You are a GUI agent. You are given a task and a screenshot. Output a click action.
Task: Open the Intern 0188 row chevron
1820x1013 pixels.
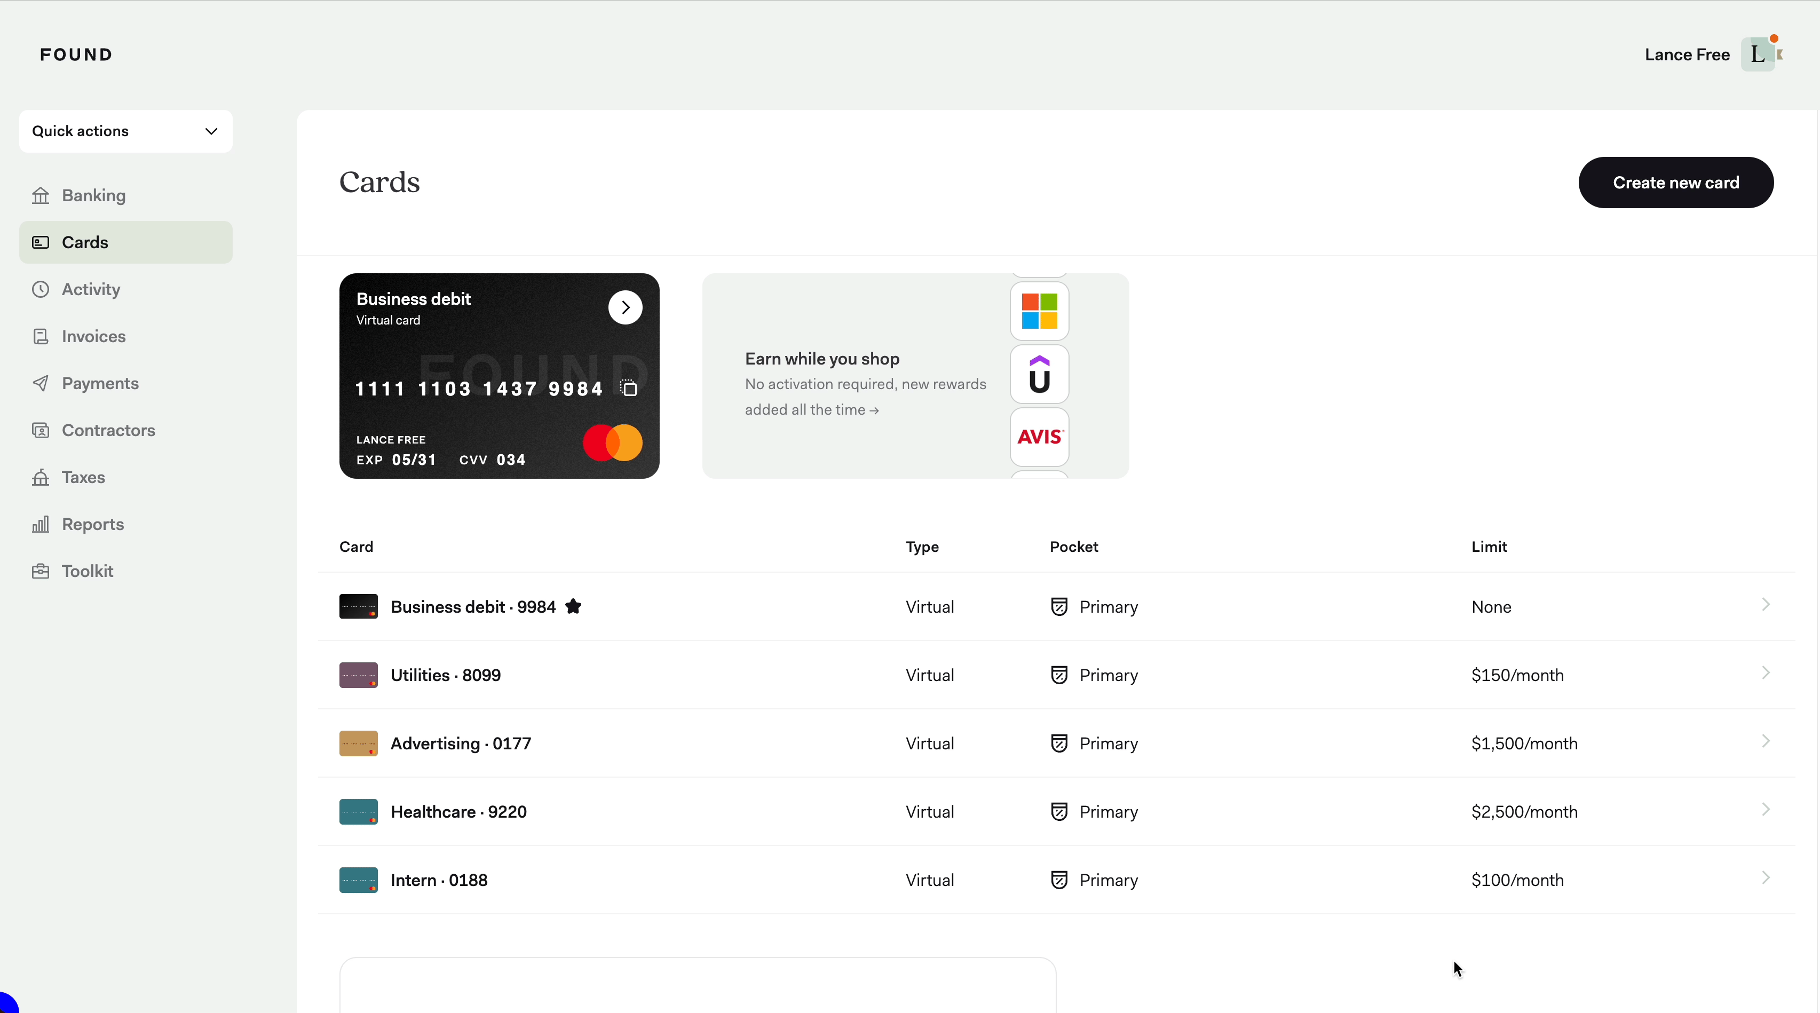coord(1766,878)
